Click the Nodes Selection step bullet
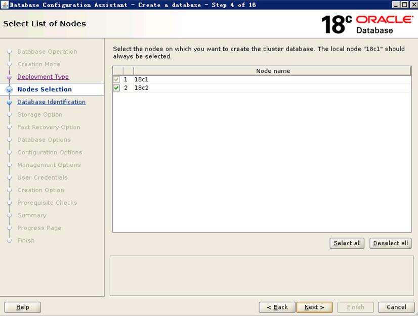Image resolution: width=418 pixels, height=316 pixels. point(9,89)
